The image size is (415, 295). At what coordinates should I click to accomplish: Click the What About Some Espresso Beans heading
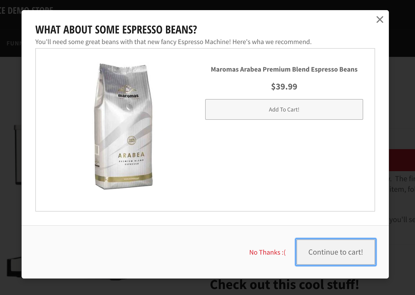pos(116,30)
